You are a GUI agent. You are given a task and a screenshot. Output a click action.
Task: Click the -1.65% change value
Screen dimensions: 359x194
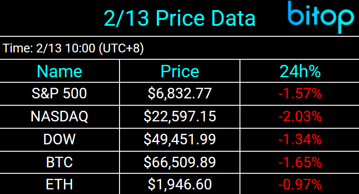click(300, 162)
